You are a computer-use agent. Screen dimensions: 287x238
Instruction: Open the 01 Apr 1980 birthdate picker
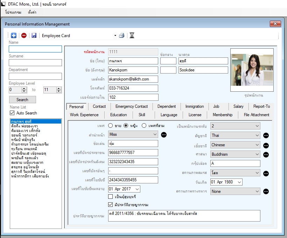click(x=239, y=182)
